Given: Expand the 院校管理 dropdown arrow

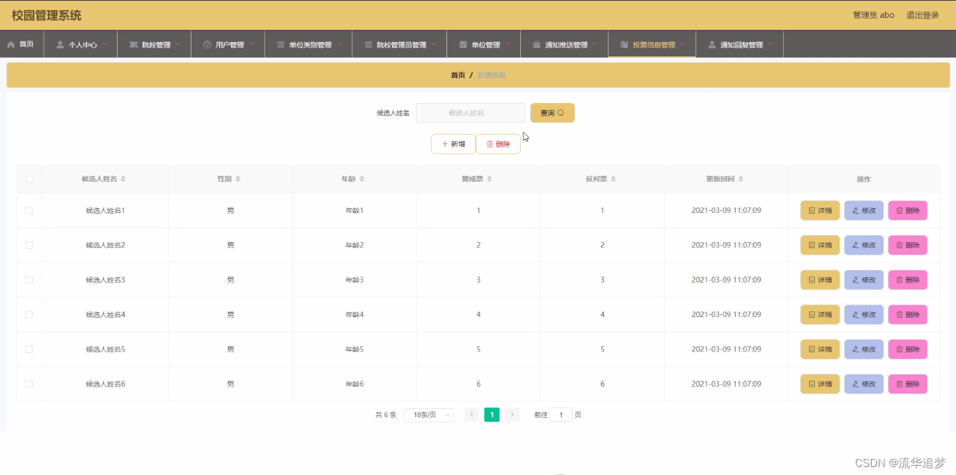Looking at the screenshot, I should [178, 44].
